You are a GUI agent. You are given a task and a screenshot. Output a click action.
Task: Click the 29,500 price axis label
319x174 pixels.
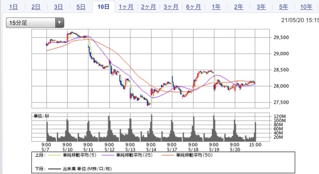tap(281, 37)
